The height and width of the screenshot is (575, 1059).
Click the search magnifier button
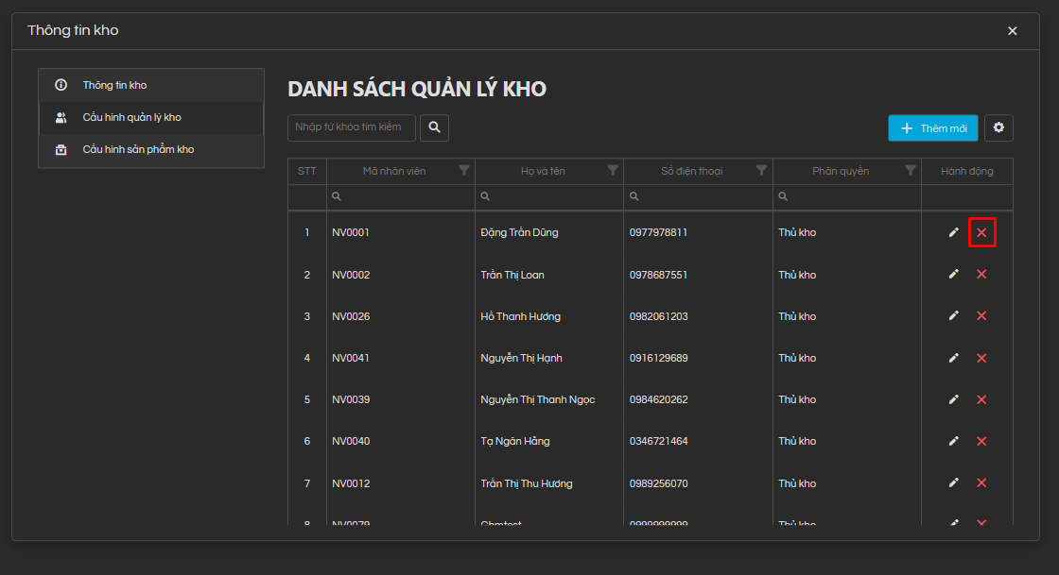434,127
